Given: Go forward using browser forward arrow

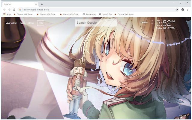Looking at the screenshot, I should [9, 10].
